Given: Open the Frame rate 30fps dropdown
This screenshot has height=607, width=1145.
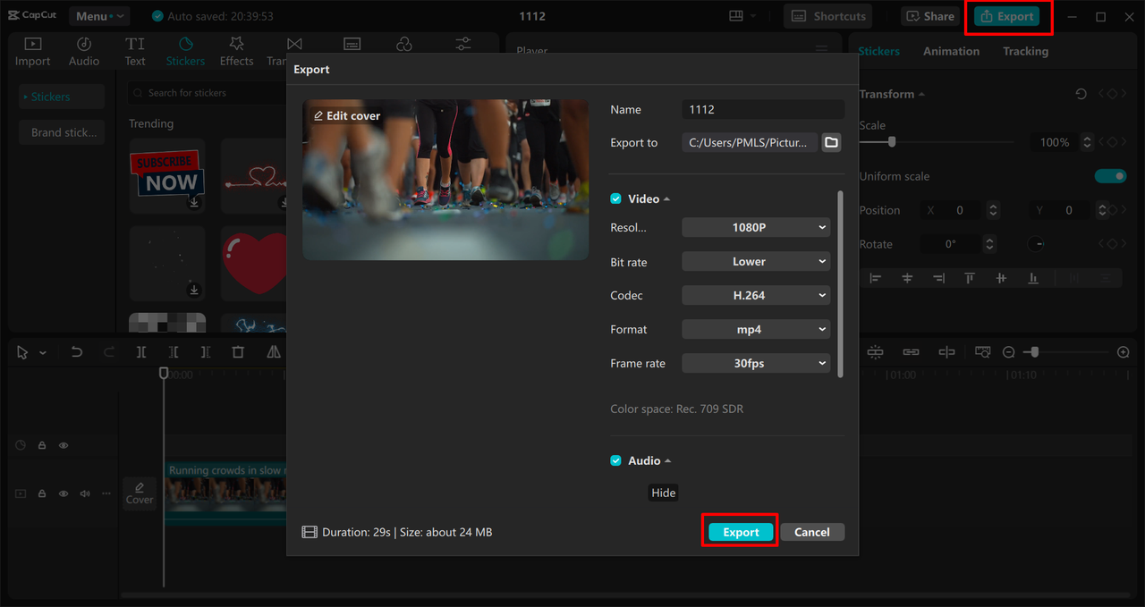Looking at the screenshot, I should coord(756,363).
